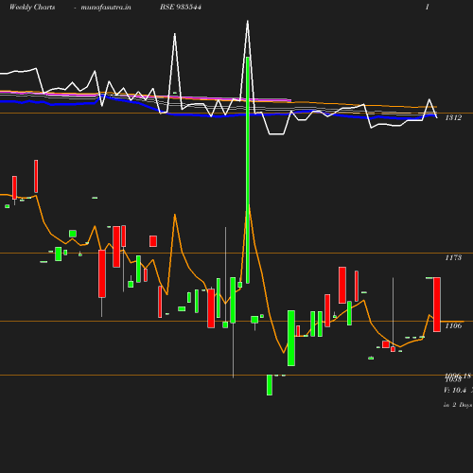Click the 1106 price level label
473x473 pixels.
[453, 325]
